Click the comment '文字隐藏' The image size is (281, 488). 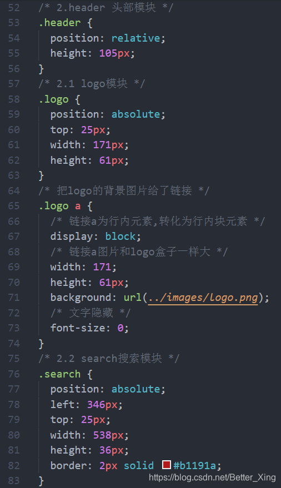tap(91, 313)
